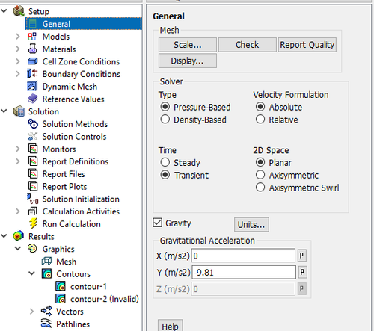Collapse the Contours tree node
This screenshot has height=331, width=374.
pyautogui.click(x=31, y=273)
